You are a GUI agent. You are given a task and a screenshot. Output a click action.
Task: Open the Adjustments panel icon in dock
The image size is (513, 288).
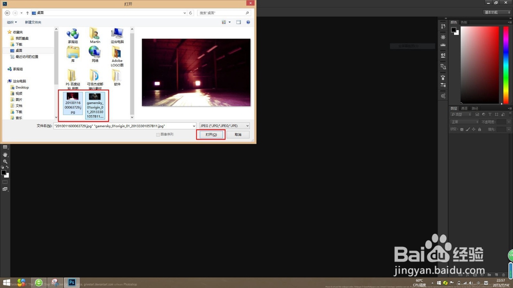(x=443, y=37)
